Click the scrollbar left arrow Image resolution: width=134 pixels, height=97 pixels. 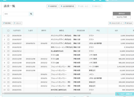3,93
